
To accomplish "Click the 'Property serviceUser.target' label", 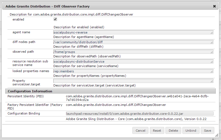I will pos(26,83).
